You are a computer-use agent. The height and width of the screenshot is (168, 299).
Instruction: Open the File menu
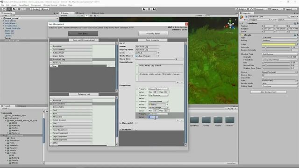[2, 5]
